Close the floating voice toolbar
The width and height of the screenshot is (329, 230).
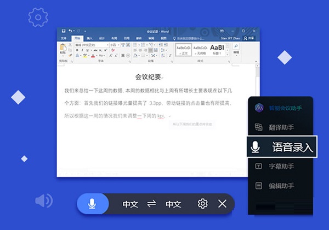tap(222, 204)
